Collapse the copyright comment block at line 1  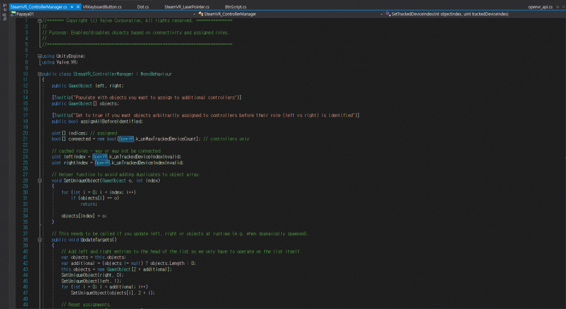point(40,21)
